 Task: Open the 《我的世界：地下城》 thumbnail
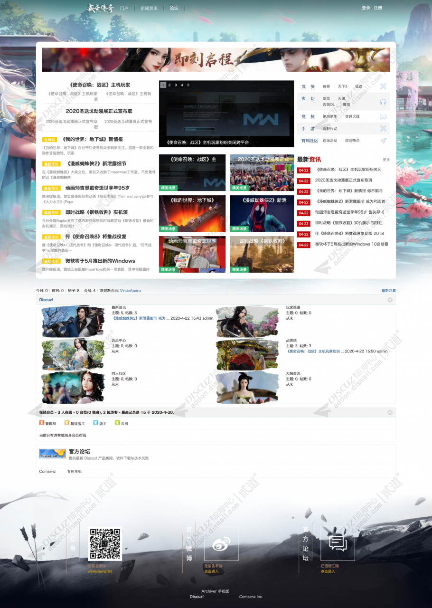coord(192,214)
